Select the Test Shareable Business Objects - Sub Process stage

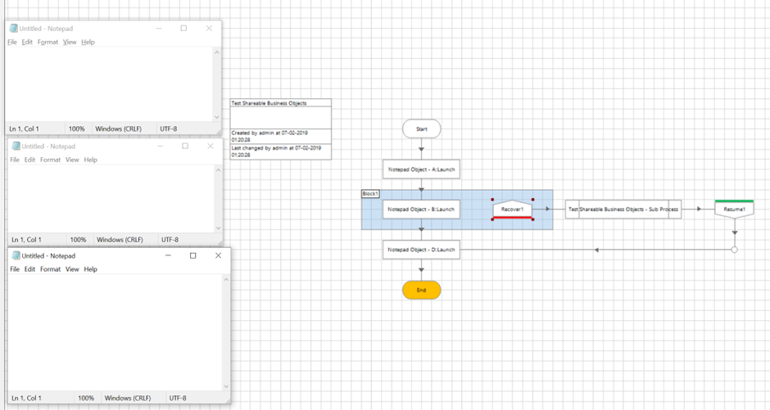point(623,210)
